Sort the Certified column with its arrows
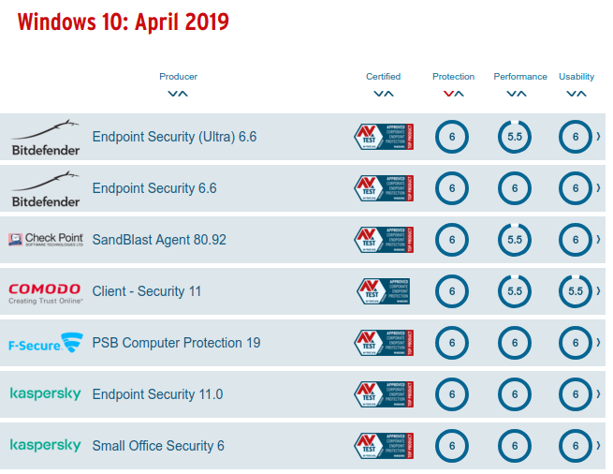This screenshot has height=474, width=613. pos(384,94)
